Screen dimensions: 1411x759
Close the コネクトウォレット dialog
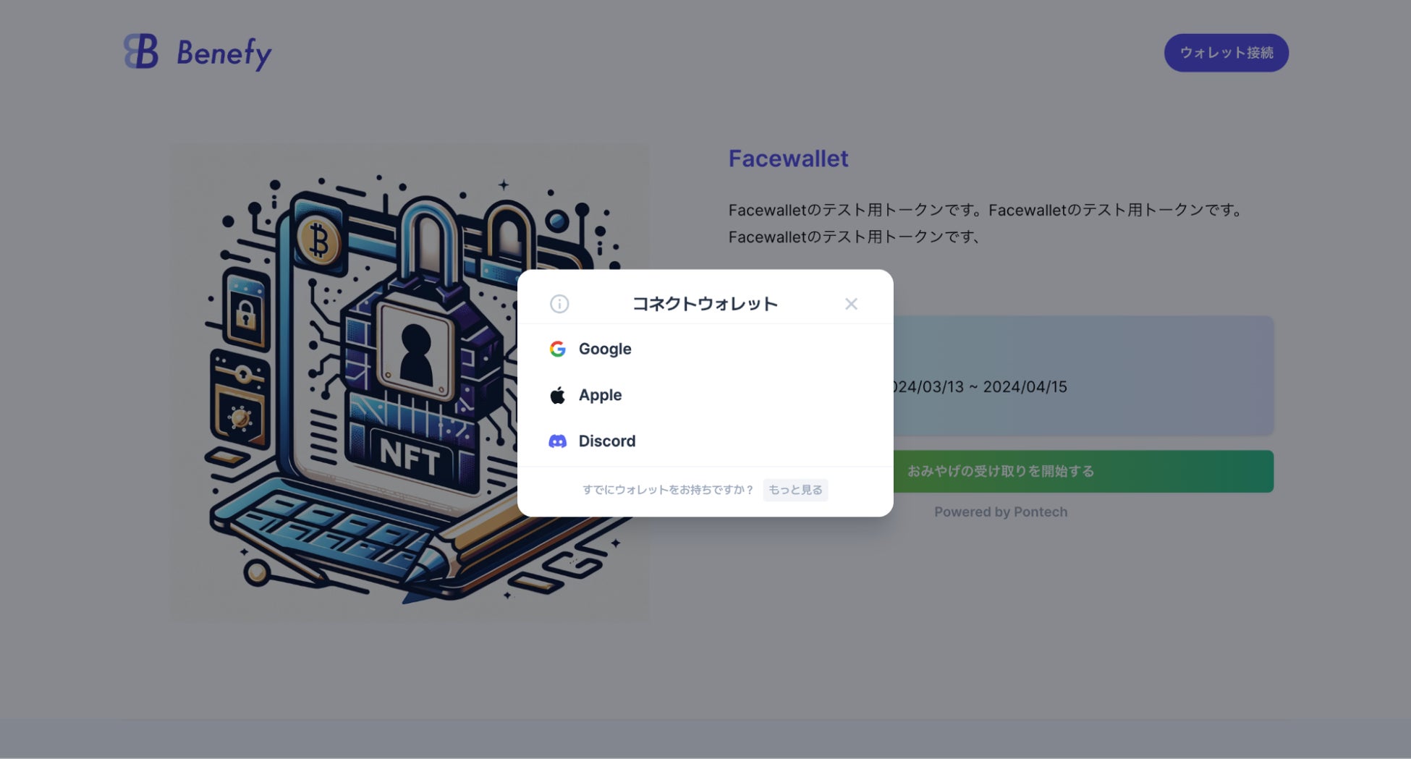pos(851,304)
